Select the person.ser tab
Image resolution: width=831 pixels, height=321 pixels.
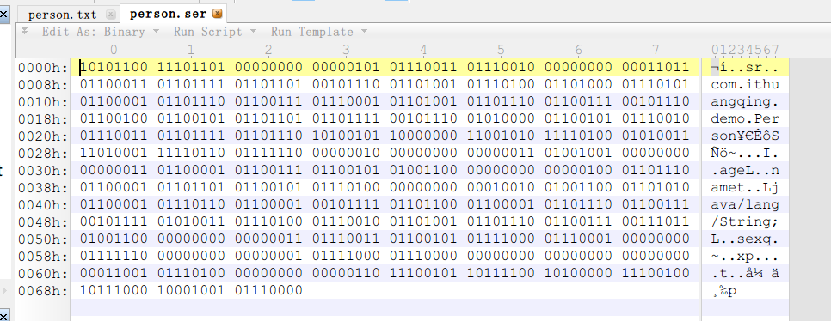pyautogui.click(x=168, y=15)
